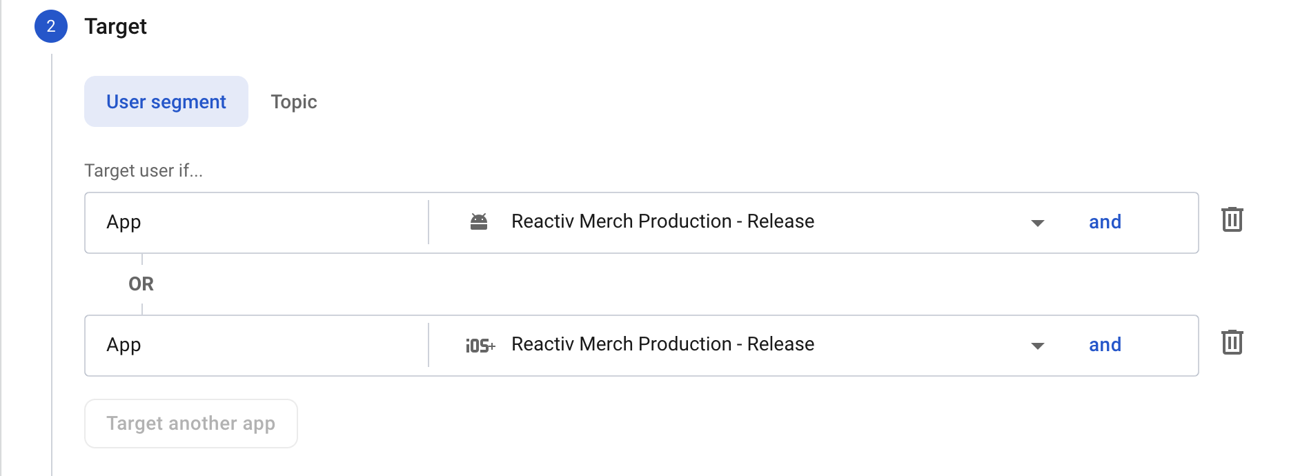Click the iOS+ icon in second condition
Image resolution: width=1289 pixels, height=476 pixels.
point(480,345)
